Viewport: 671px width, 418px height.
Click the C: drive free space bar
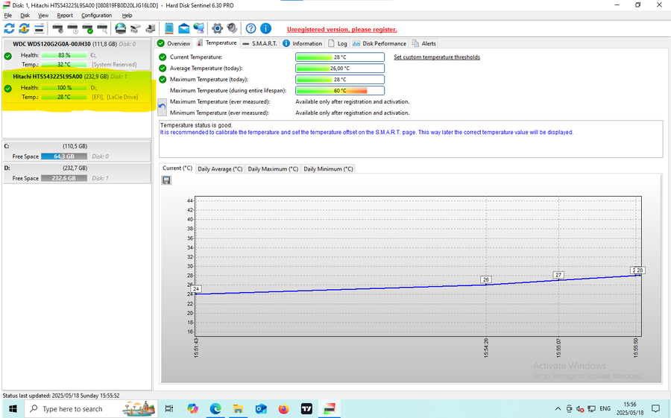point(65,156)
